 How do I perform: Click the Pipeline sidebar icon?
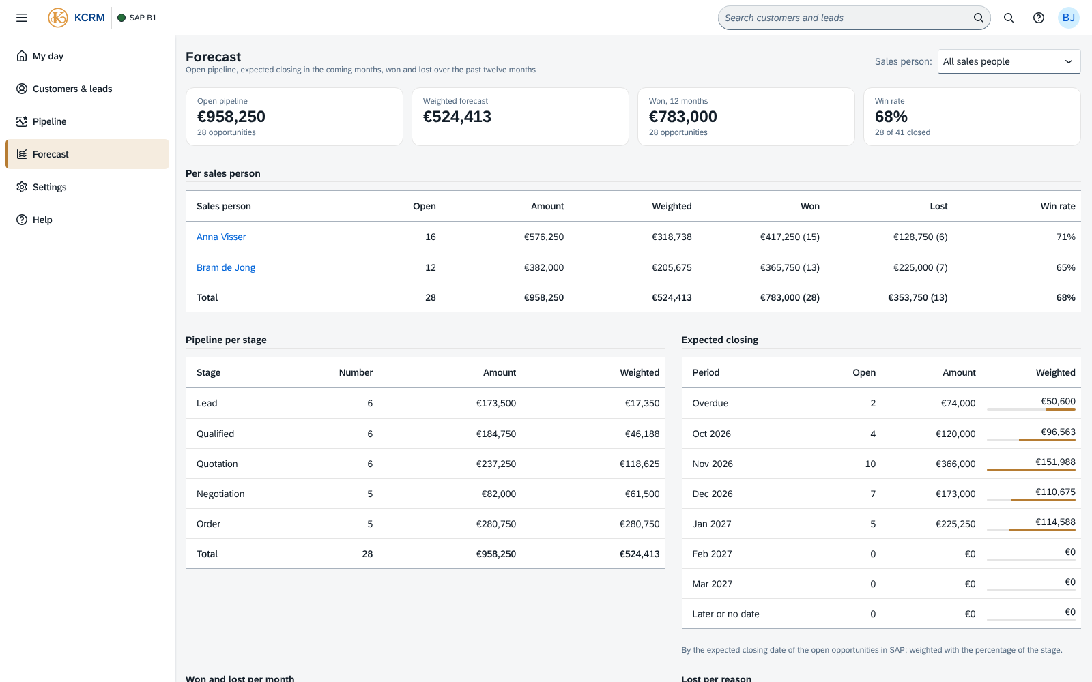tap(22, 121)
